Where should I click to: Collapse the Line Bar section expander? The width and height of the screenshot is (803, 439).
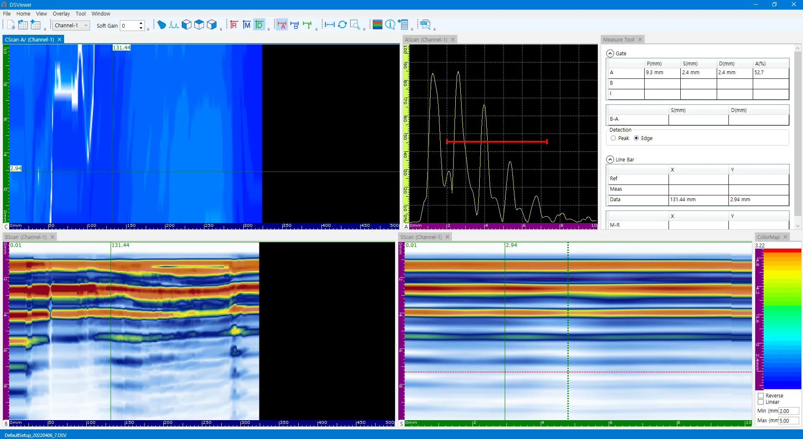[610, 160]
